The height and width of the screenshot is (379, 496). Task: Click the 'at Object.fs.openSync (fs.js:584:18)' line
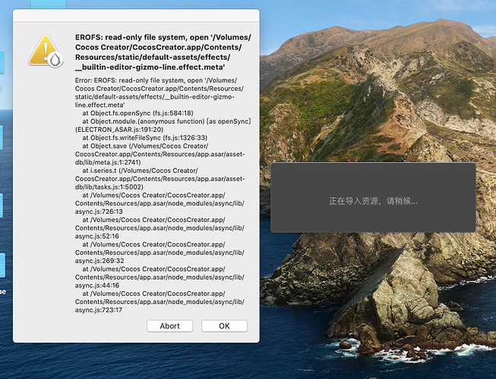coord(138,113)
